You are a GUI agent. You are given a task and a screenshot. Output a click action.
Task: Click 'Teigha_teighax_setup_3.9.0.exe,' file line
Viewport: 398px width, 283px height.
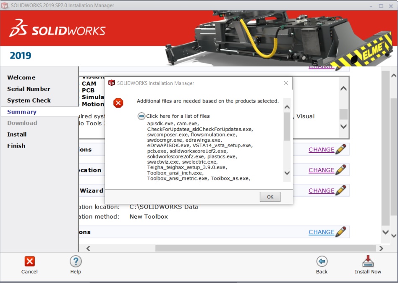pyautogui.click(x=187, y=167)
